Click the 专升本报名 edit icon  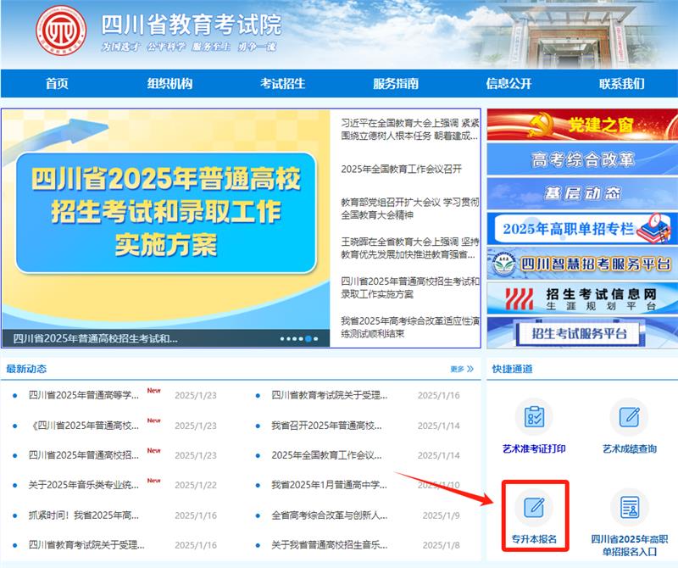(534, 508)
